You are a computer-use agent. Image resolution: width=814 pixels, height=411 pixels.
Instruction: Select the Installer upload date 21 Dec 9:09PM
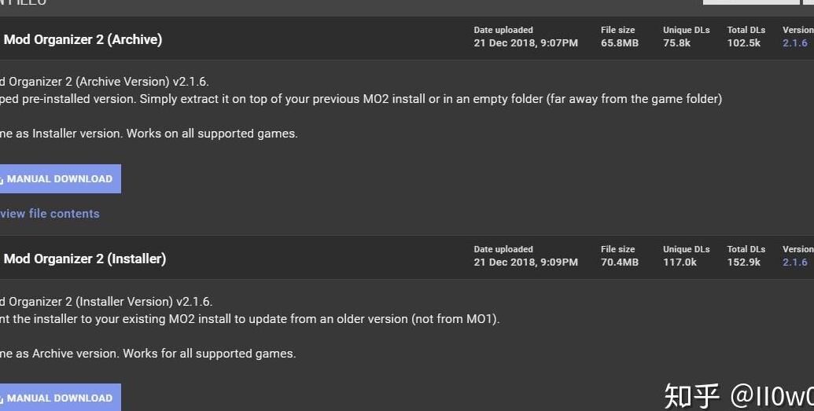(x=525, y=262)
